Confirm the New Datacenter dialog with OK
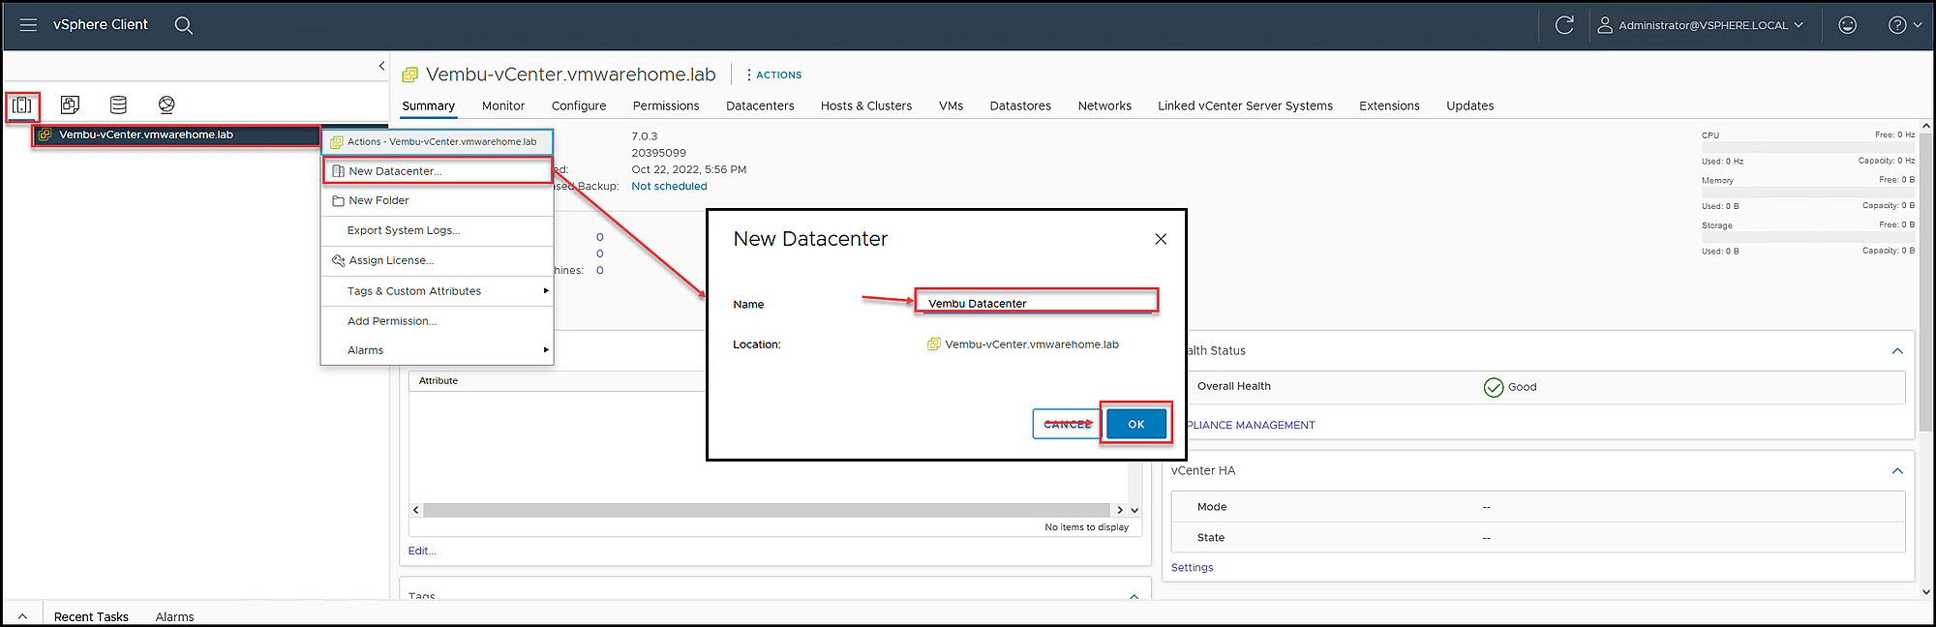1936x627 pixels. coord(1136,424)
